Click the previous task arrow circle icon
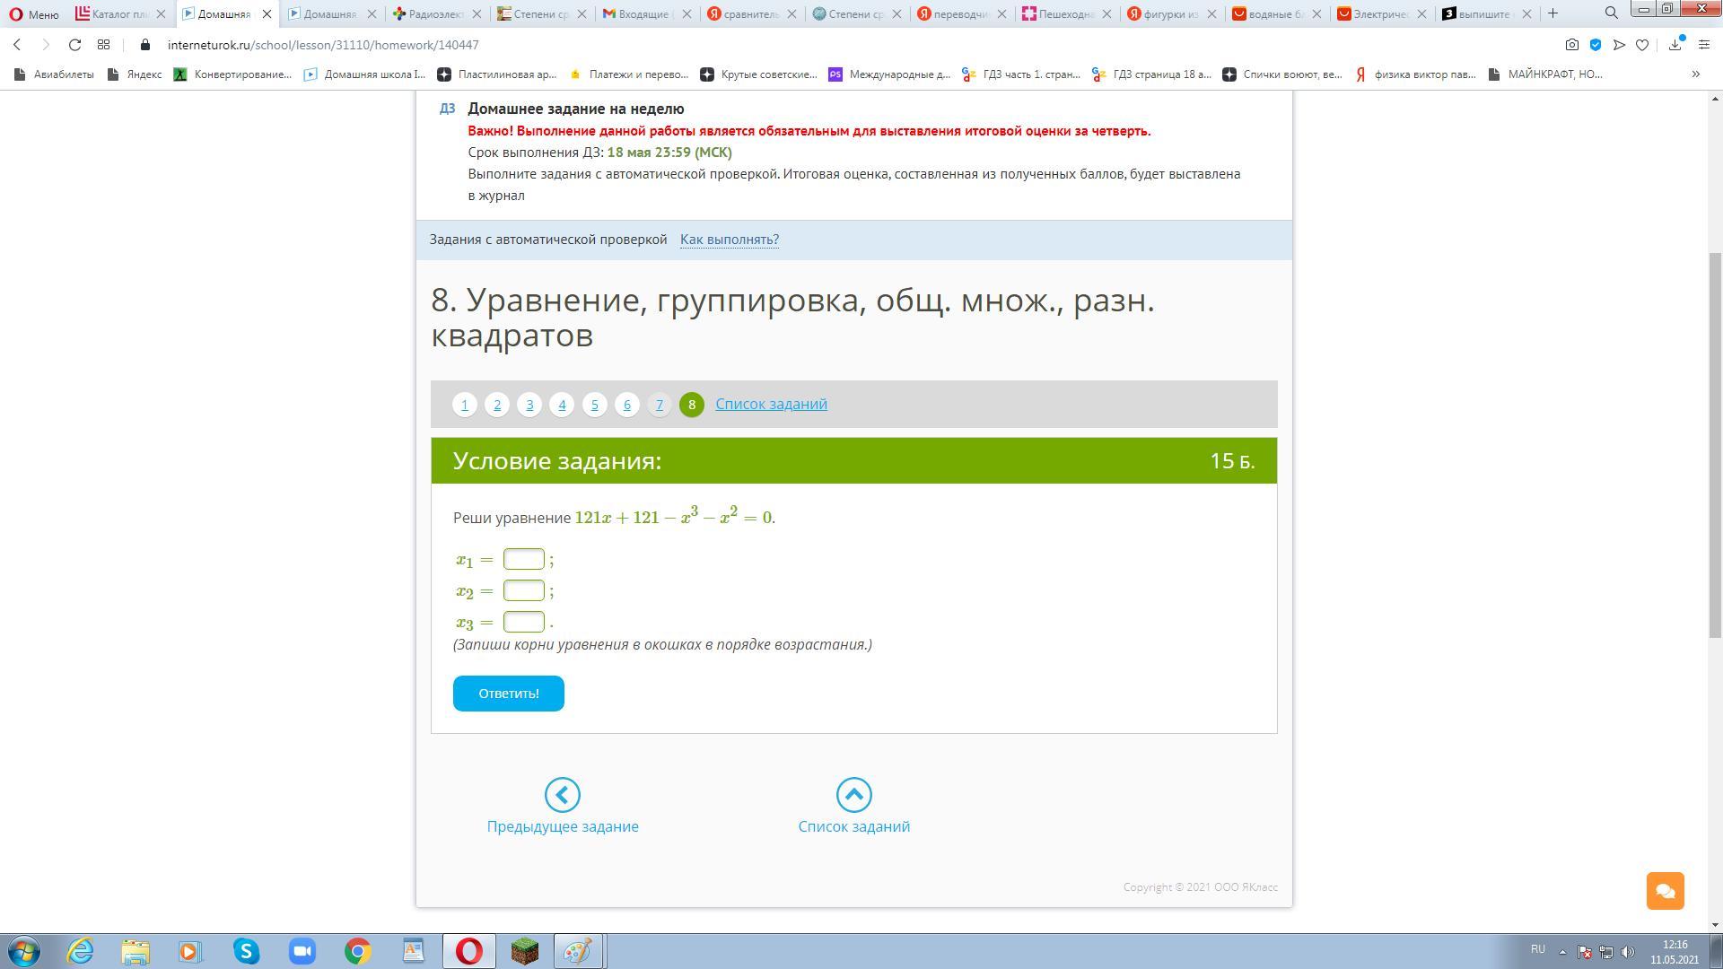Screen dimensions: 1723x969 563,795
